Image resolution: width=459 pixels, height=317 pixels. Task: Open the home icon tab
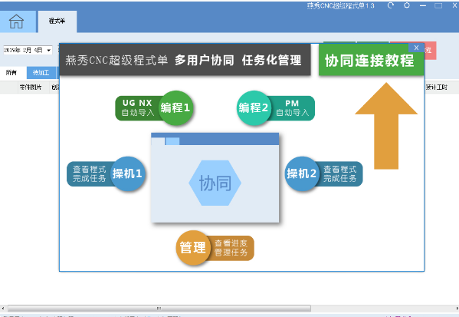tap(17, 21)
